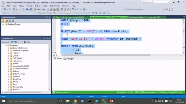Open the Connect dropdown in Object Explorer

tap(6, 42)
